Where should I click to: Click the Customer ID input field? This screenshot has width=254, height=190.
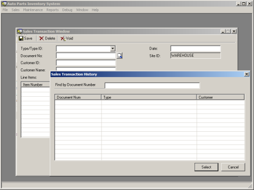86,63
